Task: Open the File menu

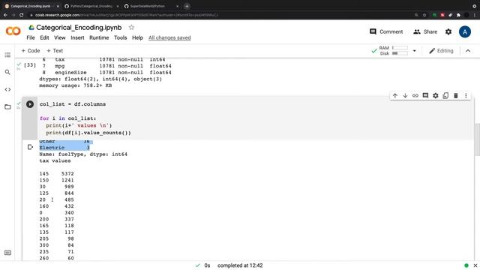Action: tap(31, 37)
